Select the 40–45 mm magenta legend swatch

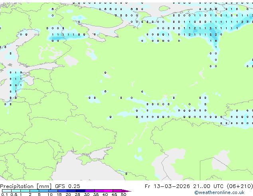[x=108, y=191]
